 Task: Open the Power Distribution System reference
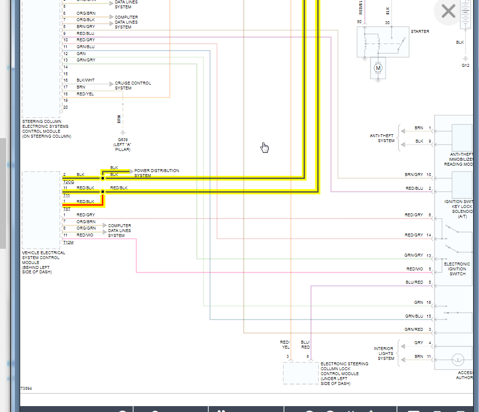[x=156, y=173]
